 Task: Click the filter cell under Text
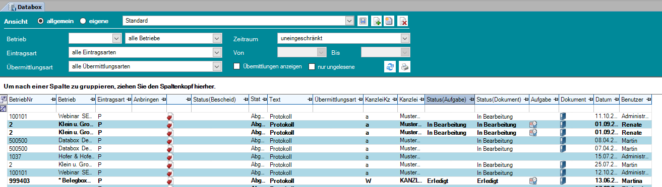(290, 108)
